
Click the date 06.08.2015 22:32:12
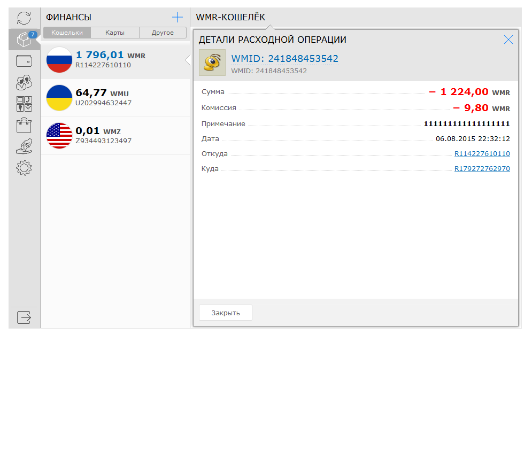click(x=473, y=139)
